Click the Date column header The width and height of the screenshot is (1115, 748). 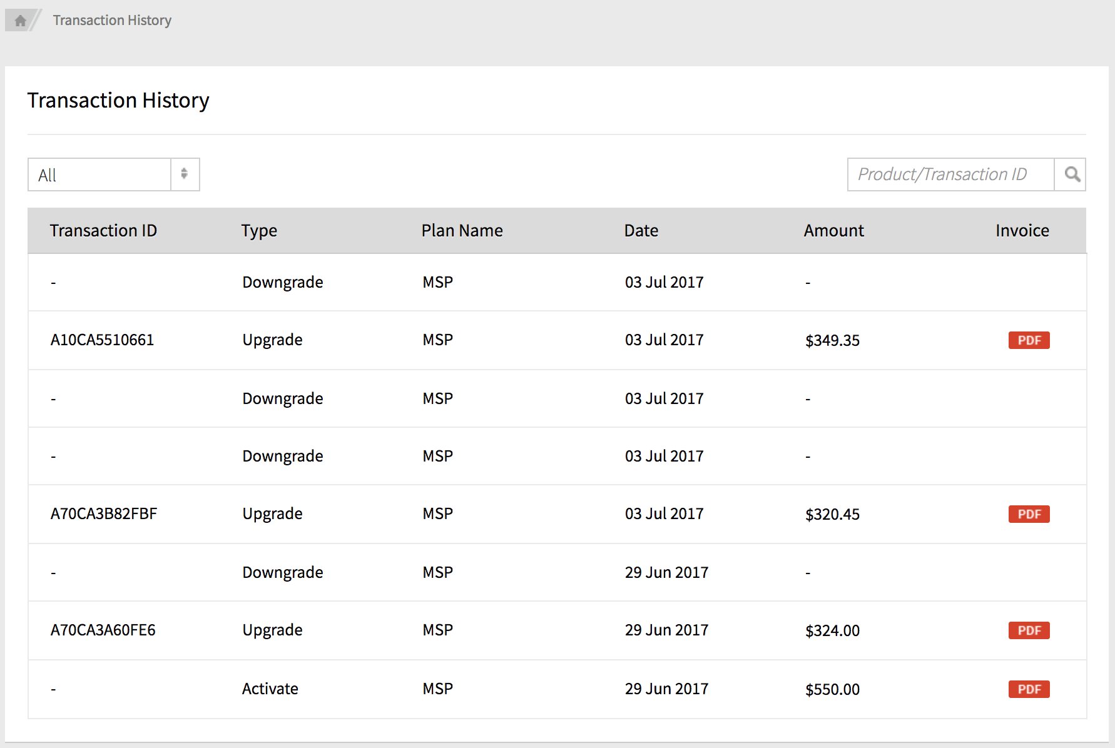point(641,231)
